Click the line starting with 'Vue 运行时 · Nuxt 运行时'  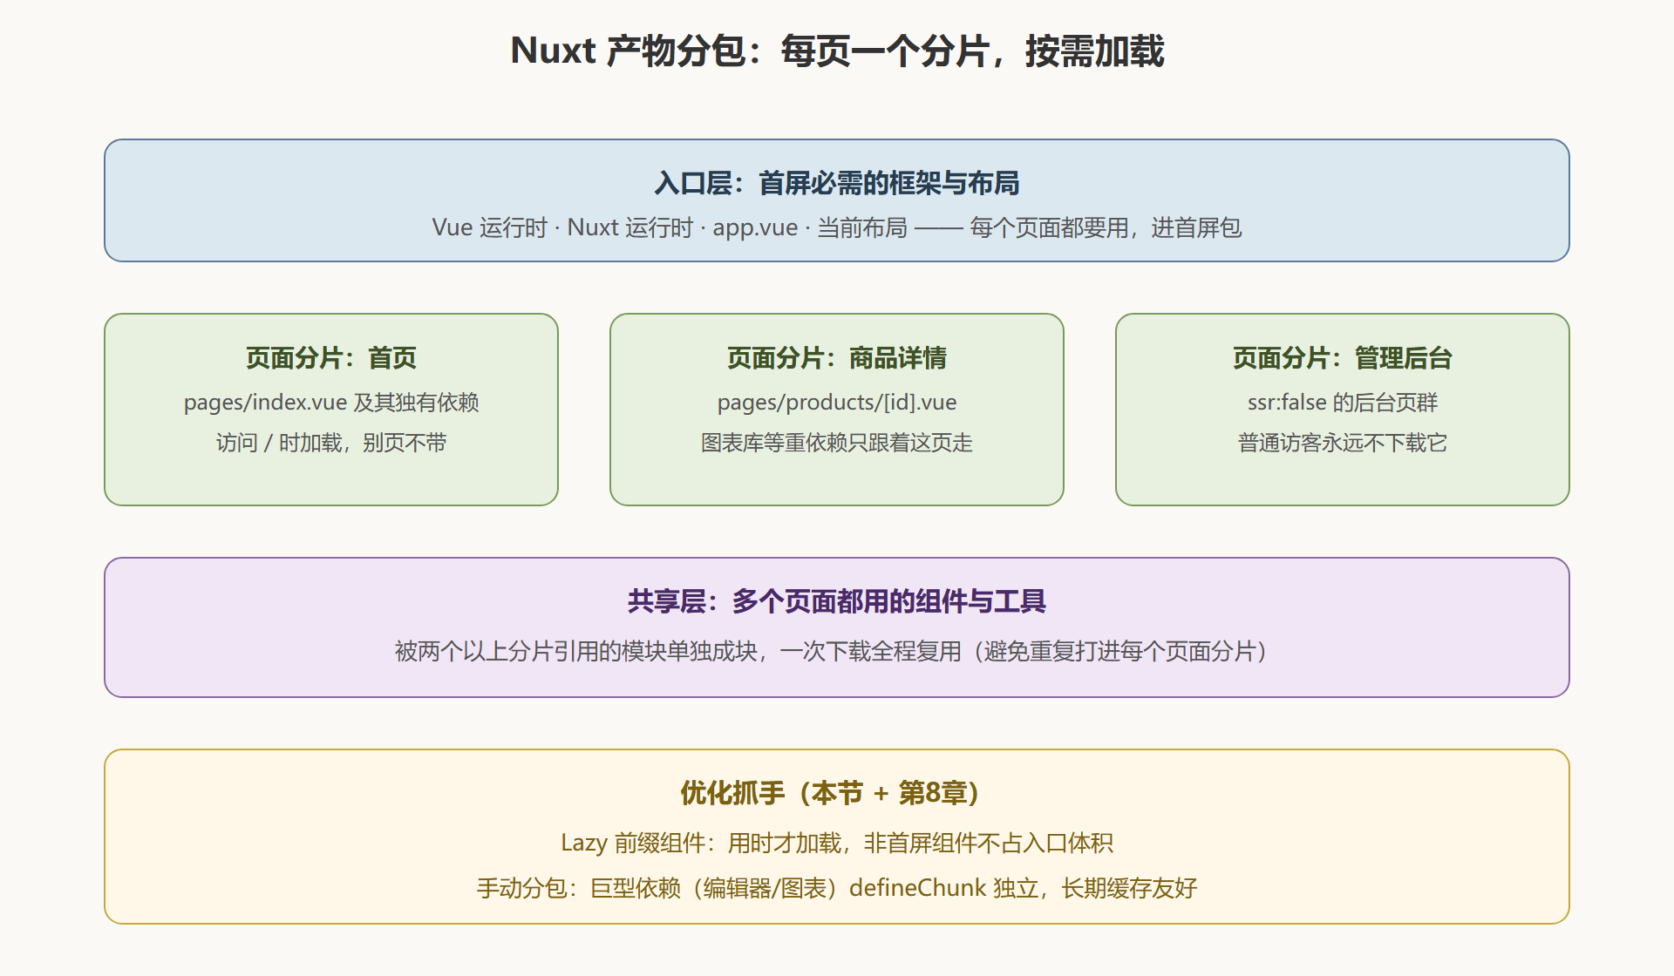[837, 227]
